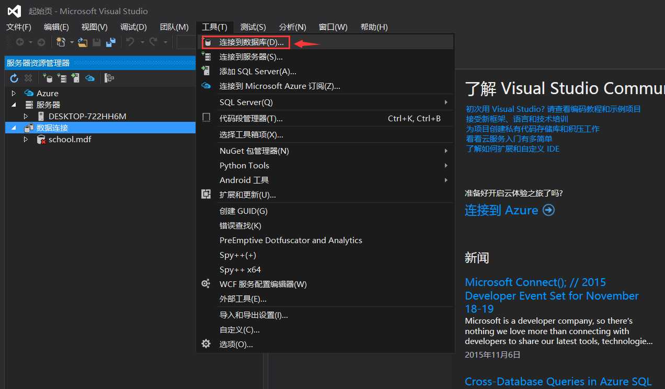Click the Visual Studio logo in title bar
This screenshot has height=389, width=665.
(14, 11)
